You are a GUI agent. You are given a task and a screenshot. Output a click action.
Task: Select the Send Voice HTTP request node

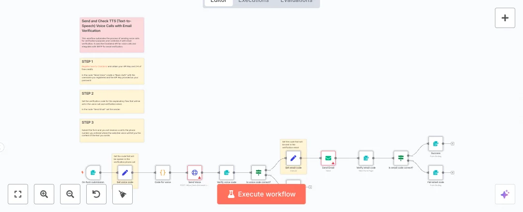point(195,172)
